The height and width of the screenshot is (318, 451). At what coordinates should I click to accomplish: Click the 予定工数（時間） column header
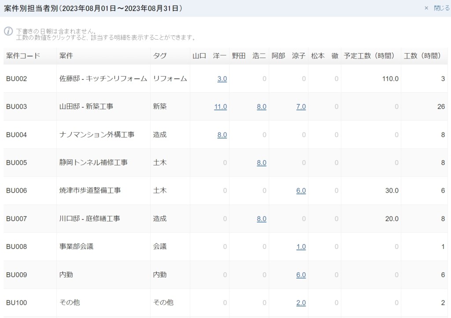click(371, 56)
